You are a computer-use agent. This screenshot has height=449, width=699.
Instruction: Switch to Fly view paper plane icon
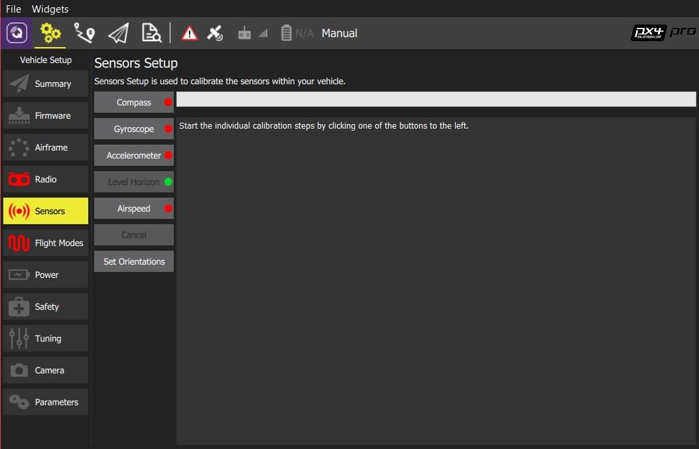[x=118, y=33]
